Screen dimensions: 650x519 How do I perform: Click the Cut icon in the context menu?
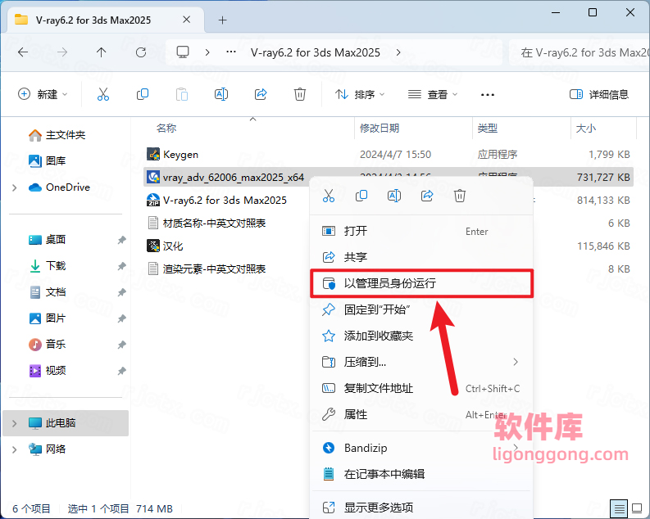(329, 196)
